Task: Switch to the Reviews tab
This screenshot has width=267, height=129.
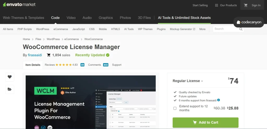Action: tap(50, 65)
